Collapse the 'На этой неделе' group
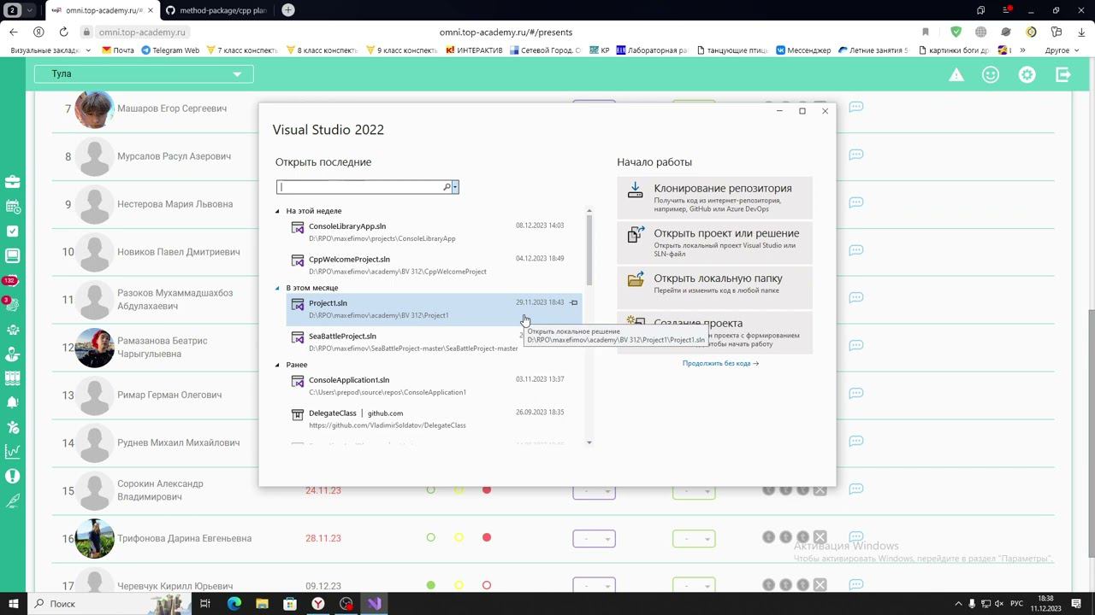Image resolution: width=1095 pixels, height=615 pixels. pyautogui.click(x=277, y=211)
